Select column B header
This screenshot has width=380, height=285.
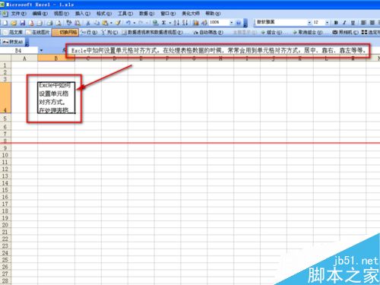[56, 59]
